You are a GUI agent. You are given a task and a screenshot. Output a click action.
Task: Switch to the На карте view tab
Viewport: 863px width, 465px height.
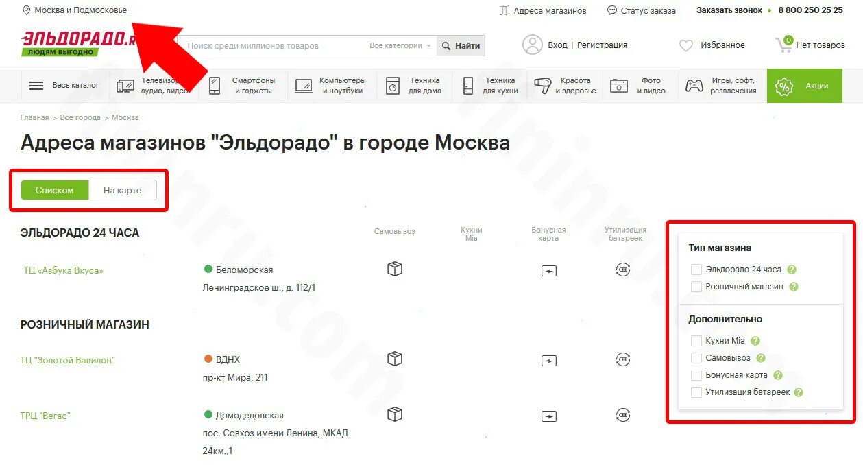[123, 190]
